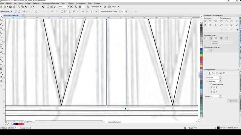Open the 'Таблица' menu
Viewport: 241px width, 135px height.
pyautogui.click(x=70, y=3)
